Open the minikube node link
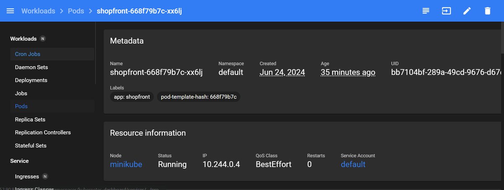Image resolution: width=504 pixels, height=190 pixels. click(x=126, y=164)
